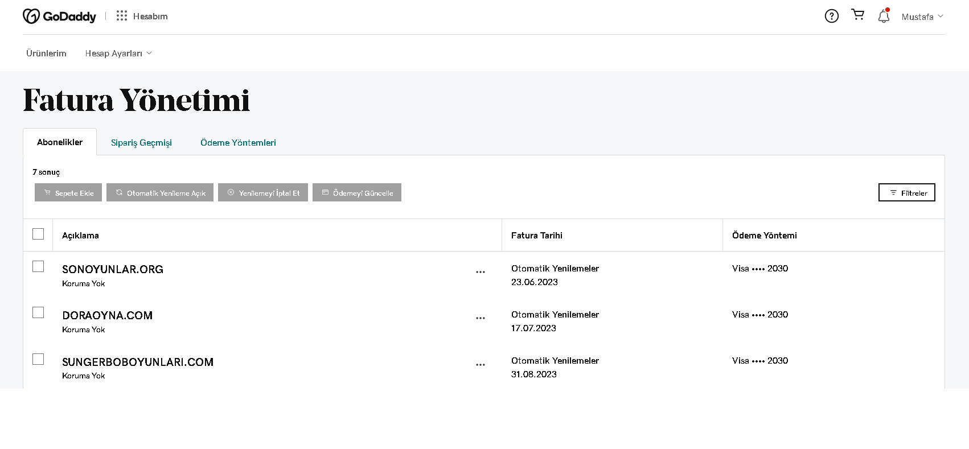The width and height of the screenshot is (969, 449).
Task: Open the shopping cart
Action: [x=858, y=15]
